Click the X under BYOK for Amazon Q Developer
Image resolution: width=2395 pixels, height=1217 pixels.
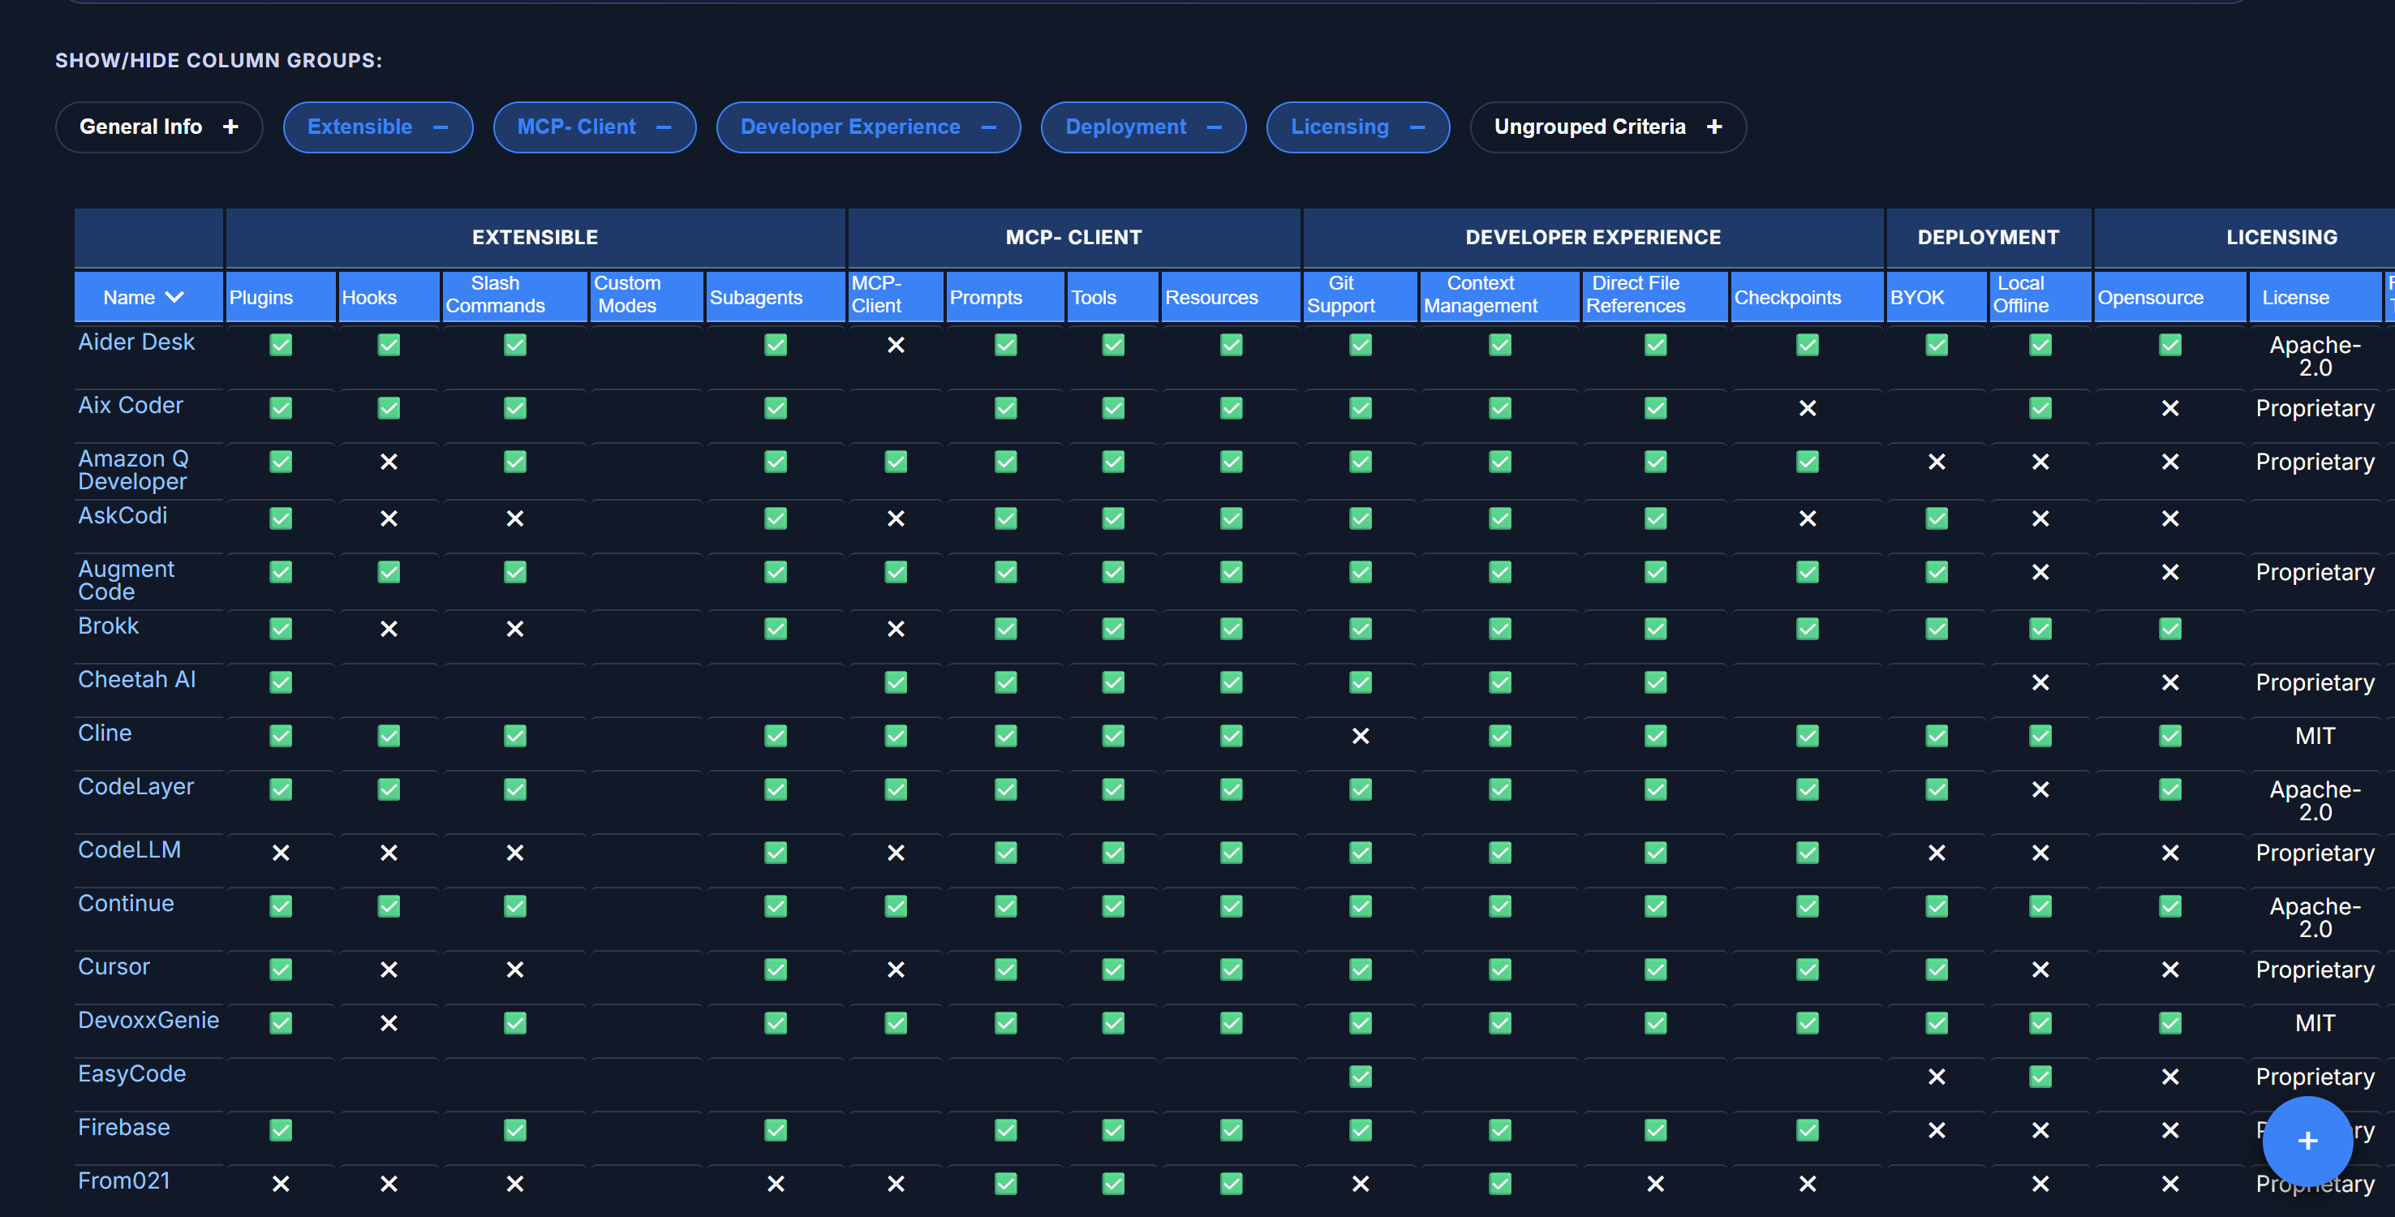(x=1937, y=461)
